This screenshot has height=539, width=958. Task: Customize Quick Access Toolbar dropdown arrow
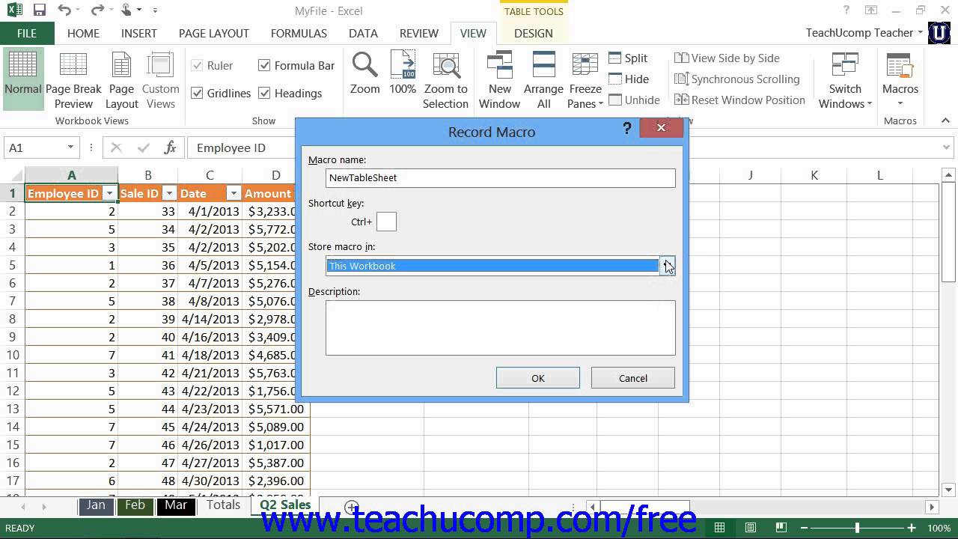coord(155,10)
